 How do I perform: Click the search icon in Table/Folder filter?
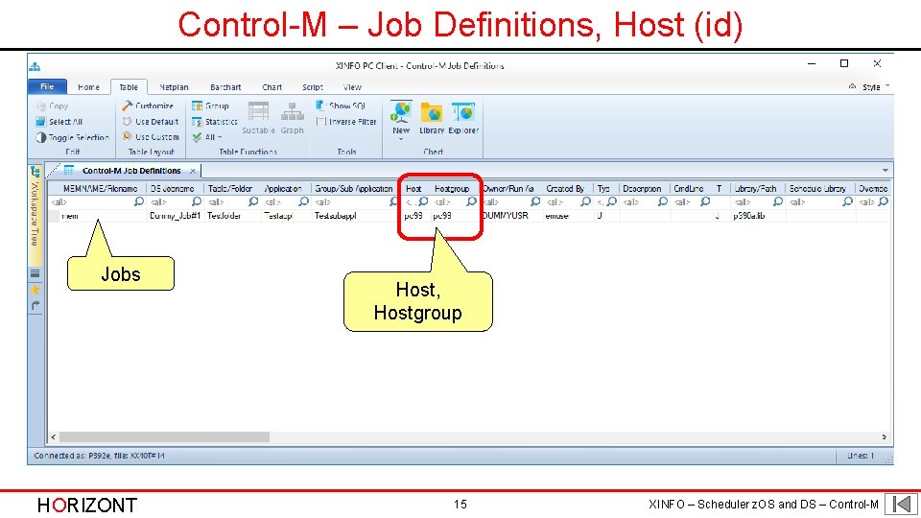[253, 201]
